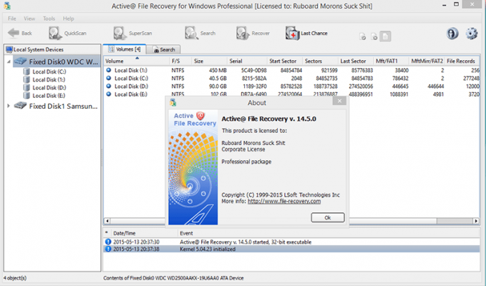486x286 pixels.
Task: Click the info icon in the toolbar
Action: coord(452,33)
